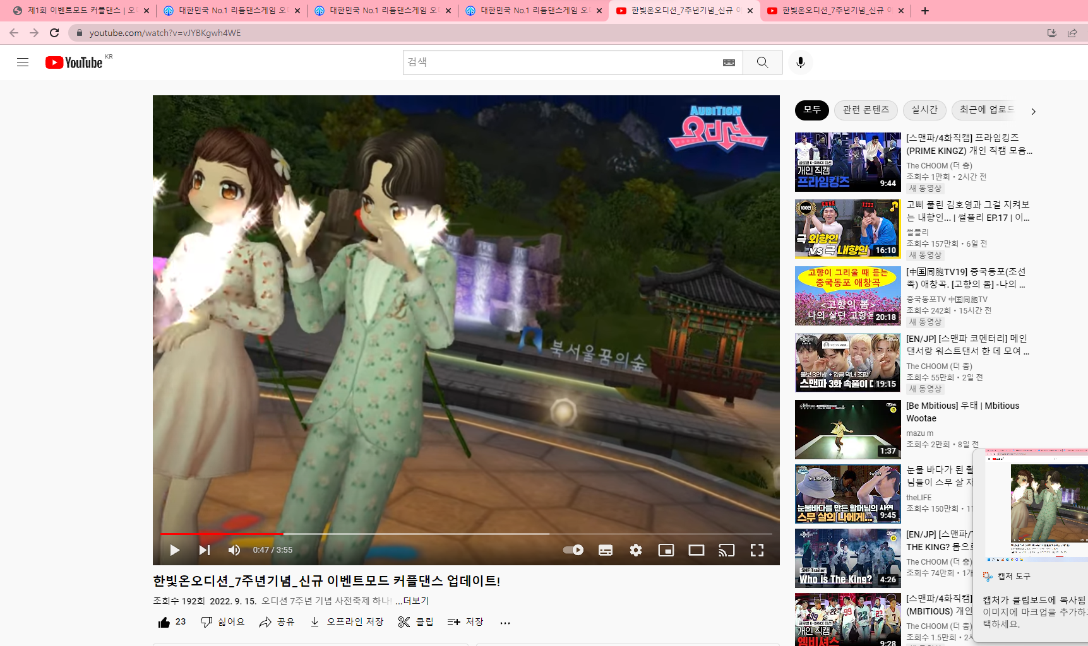Open Be Mbitious 우태 video title

click(x=963, y=412)
